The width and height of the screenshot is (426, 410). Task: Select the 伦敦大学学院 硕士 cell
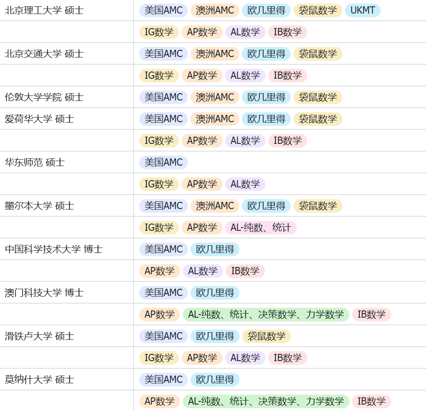43,97
